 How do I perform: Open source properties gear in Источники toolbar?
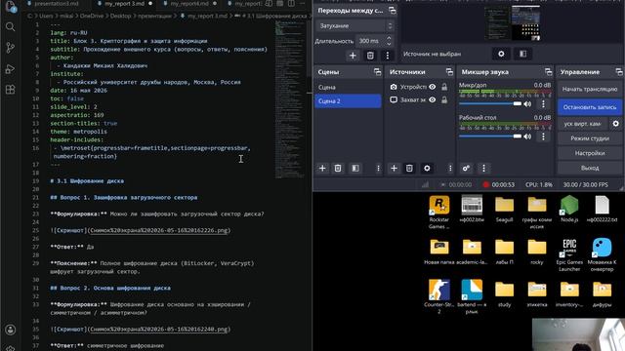pos(427,169)
